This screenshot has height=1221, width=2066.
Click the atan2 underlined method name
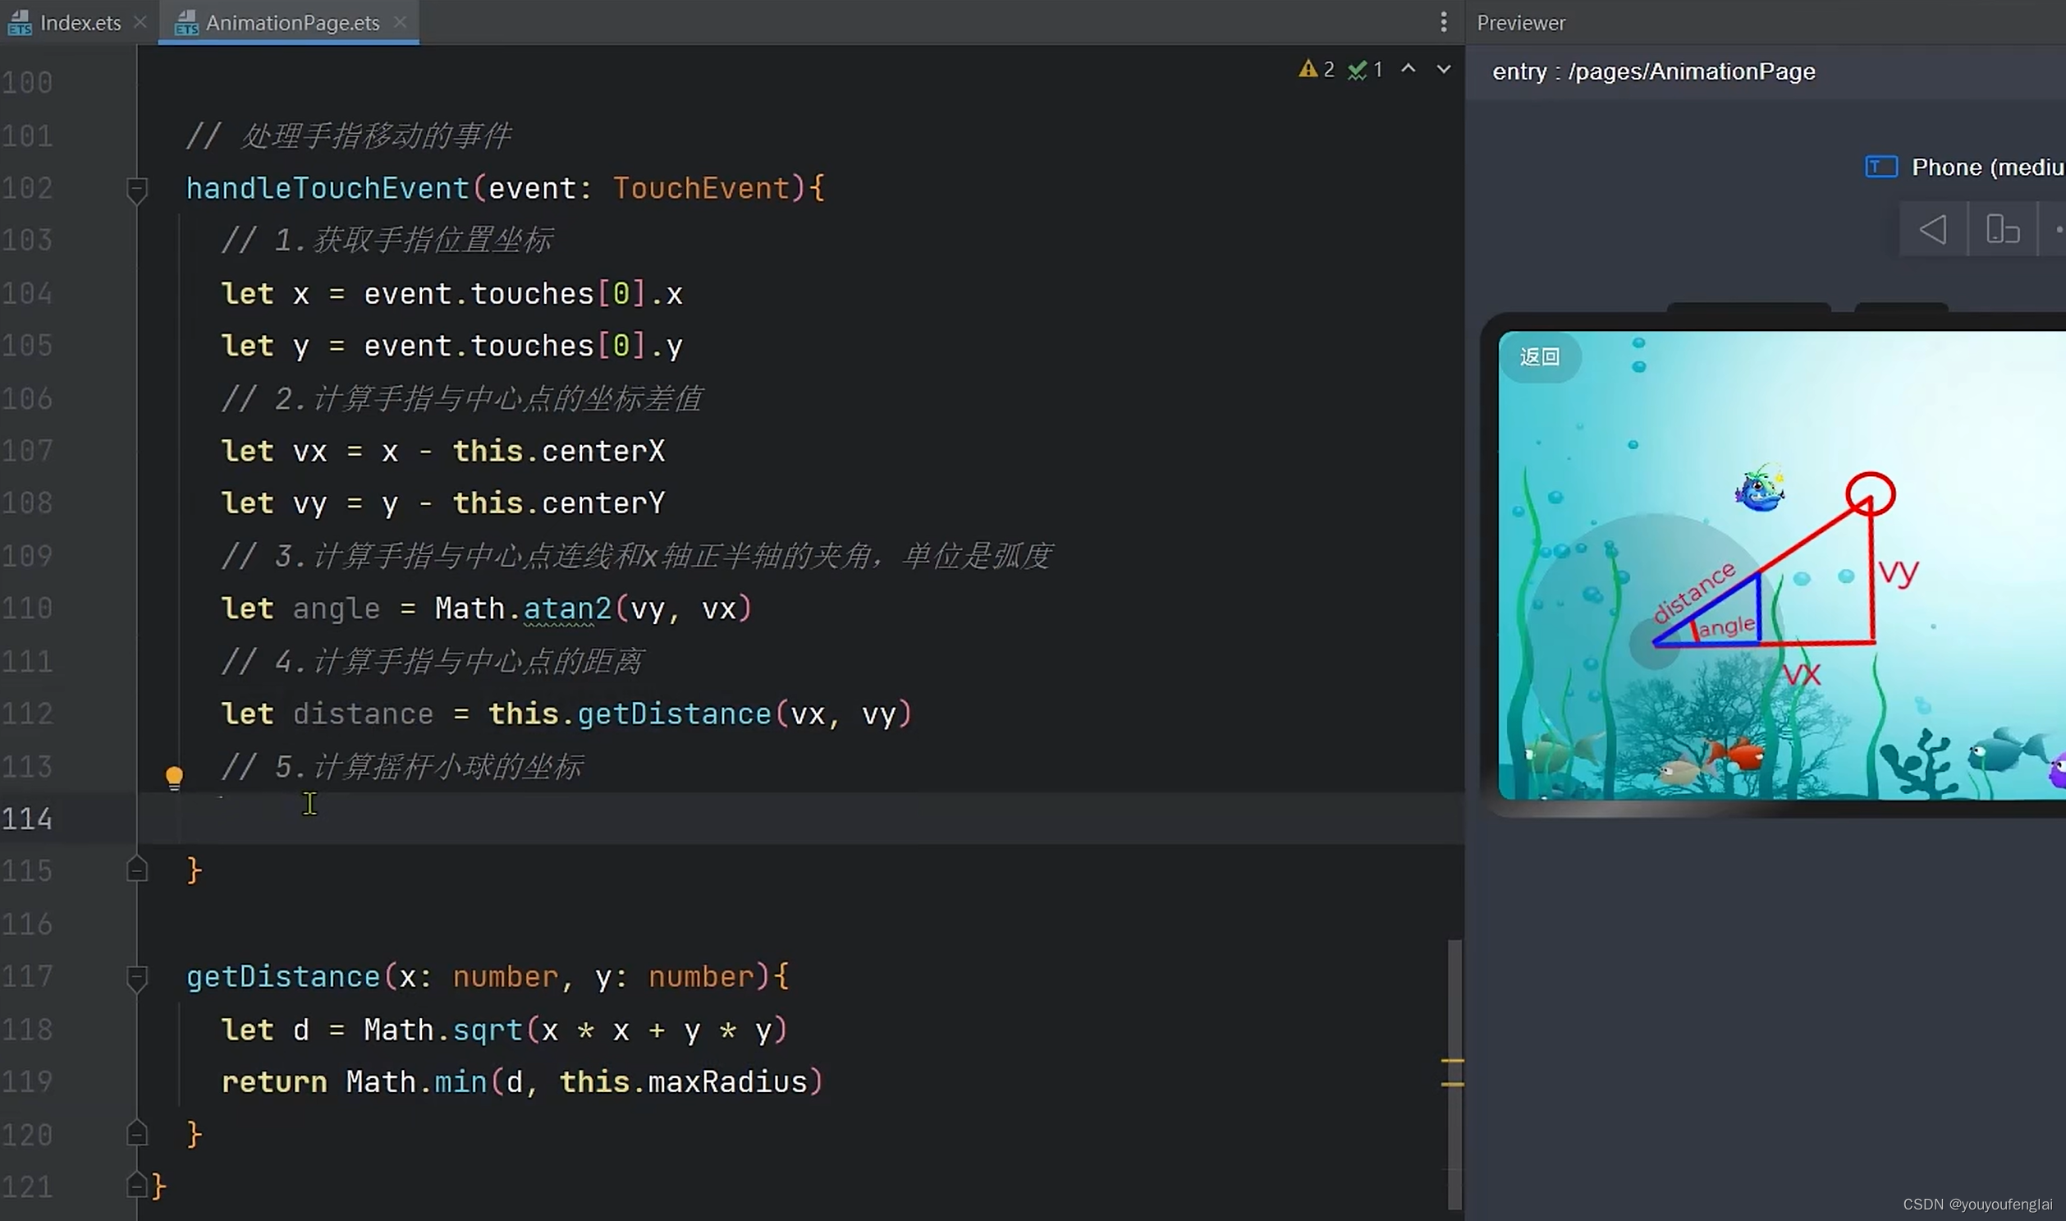coord(567,608)
